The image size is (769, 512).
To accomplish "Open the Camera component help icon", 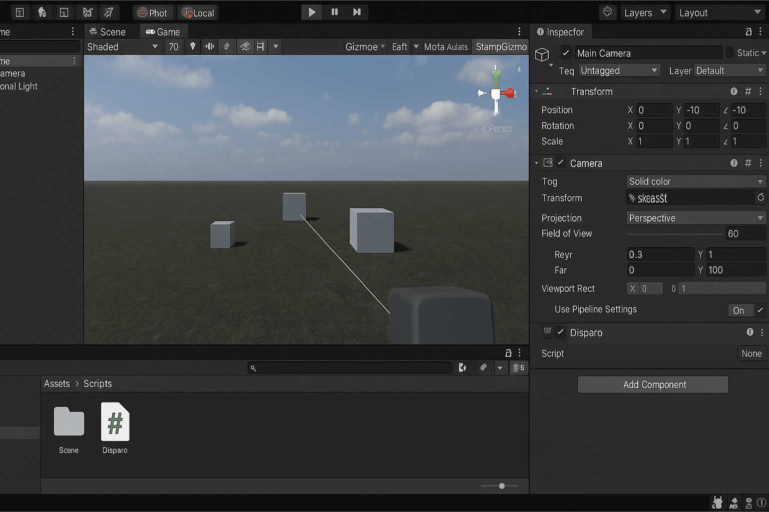I will 734,163.
